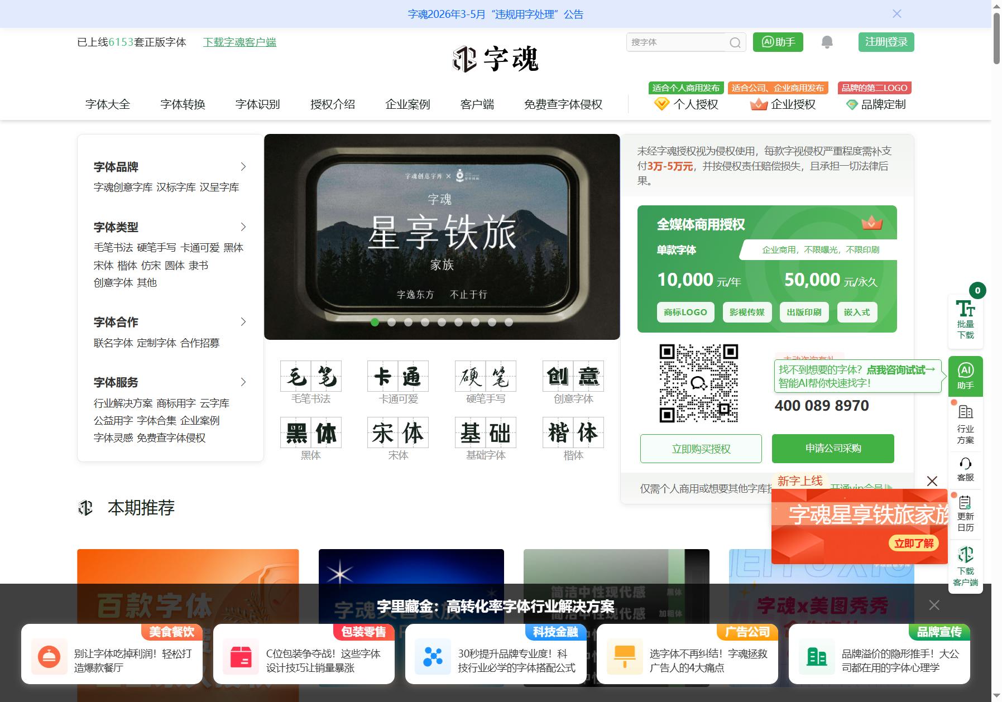Click the 影视传媒 tag

pyautogui.click(x=747, y=312)
